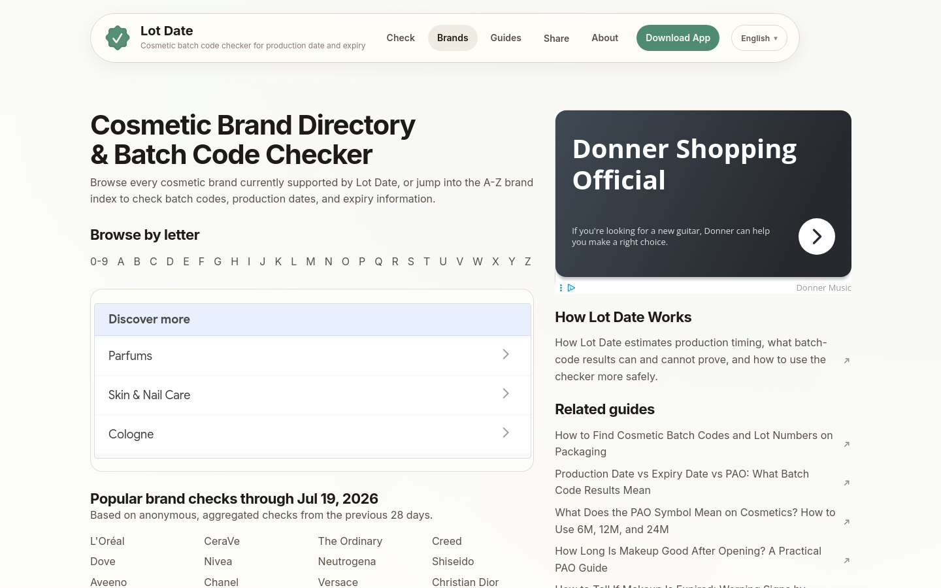This screenshot has width=941, height=588.
Task: Open Production Date vs Expiry Date guide
Action: tap(682, 482)
